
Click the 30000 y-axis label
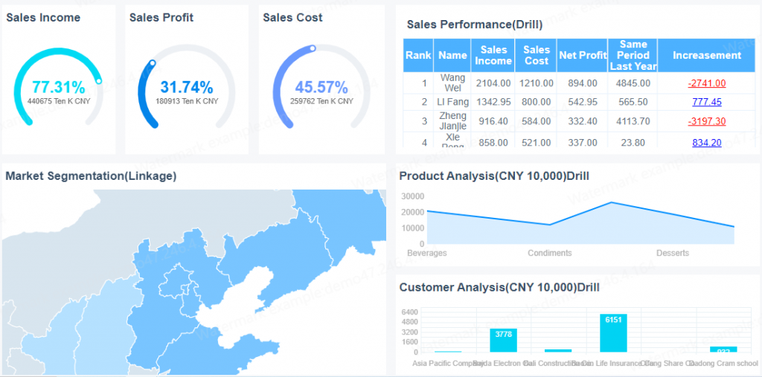[x=414, y=196]
